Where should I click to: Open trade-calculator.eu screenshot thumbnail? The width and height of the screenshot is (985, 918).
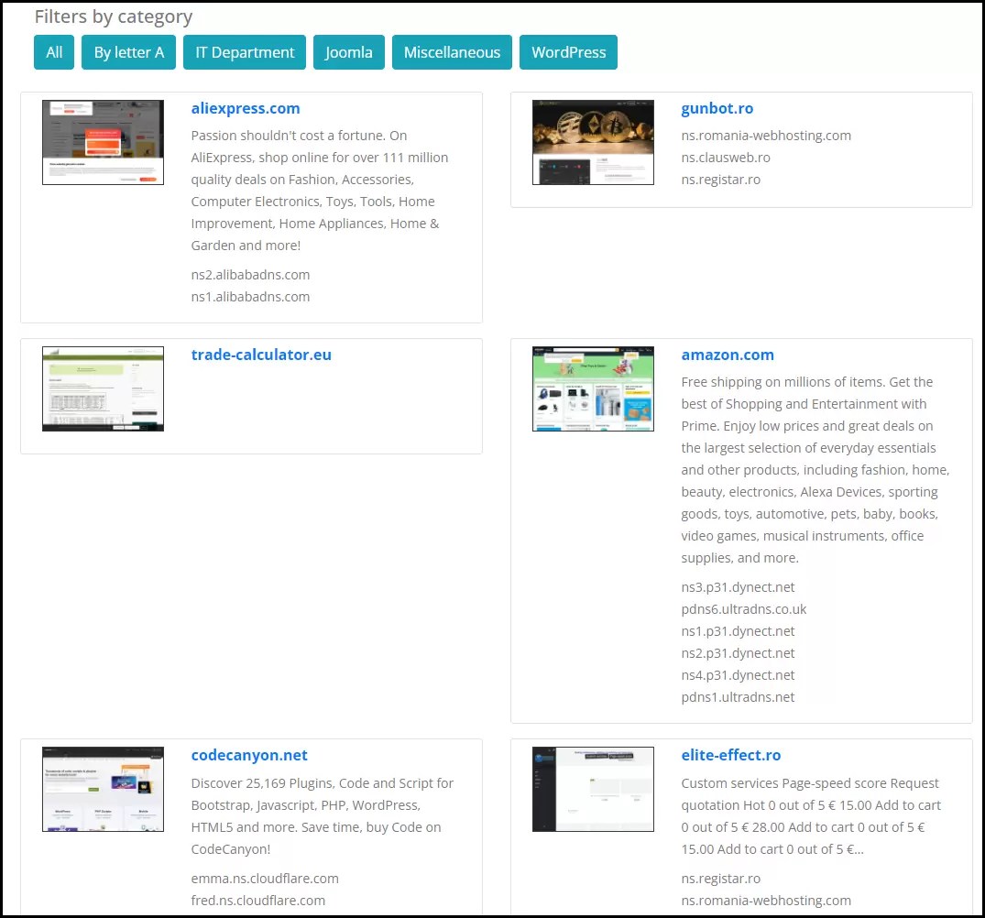click(103, 388)
